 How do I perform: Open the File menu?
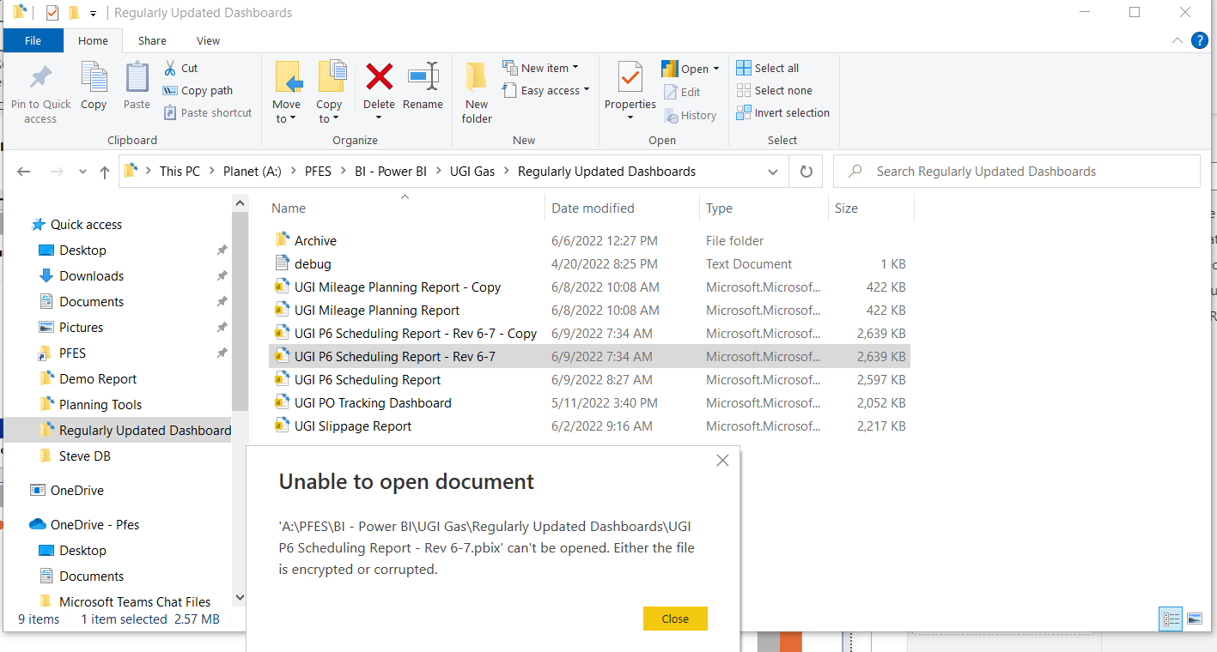pos(33,39)
